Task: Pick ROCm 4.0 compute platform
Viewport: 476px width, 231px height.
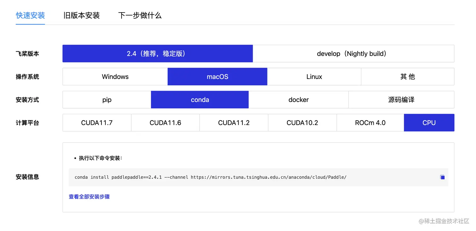Action: (370, 123)
